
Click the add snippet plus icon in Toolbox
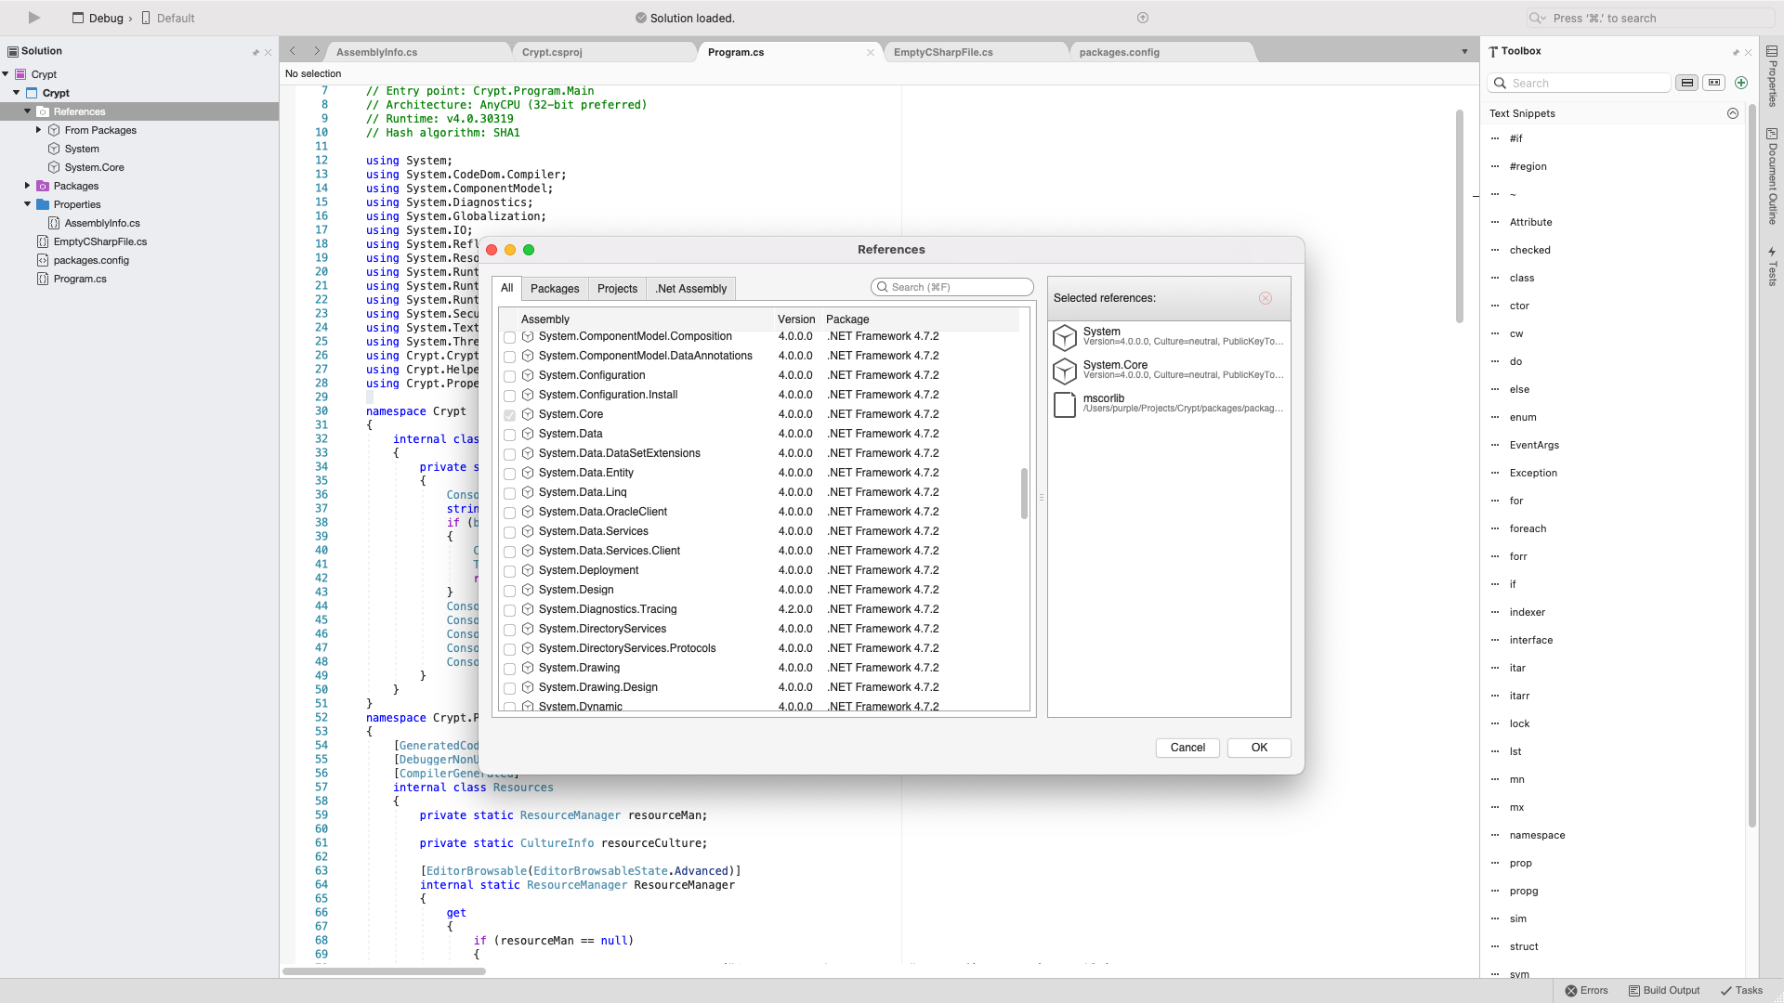pyautogui.click(x=1741, y=83)
